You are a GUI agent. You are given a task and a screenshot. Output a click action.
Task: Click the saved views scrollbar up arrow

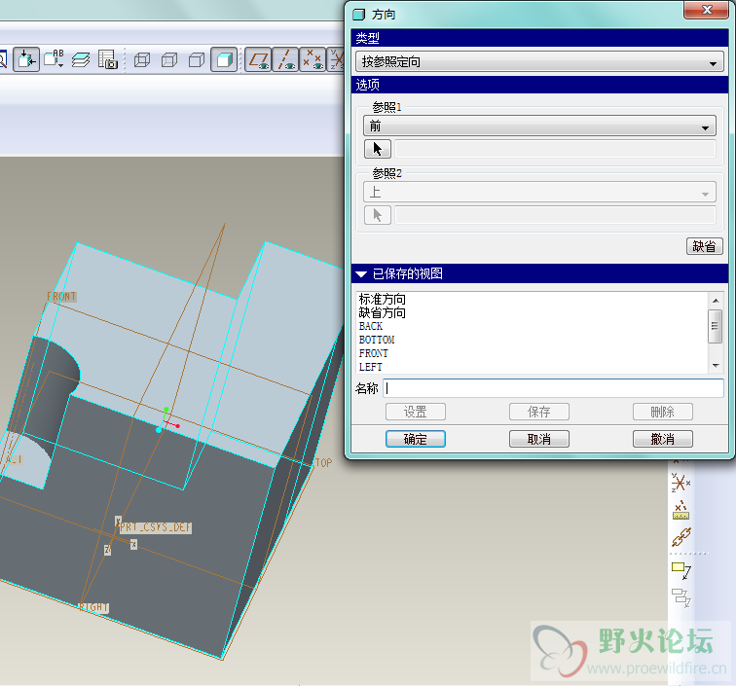click(716, 301)
